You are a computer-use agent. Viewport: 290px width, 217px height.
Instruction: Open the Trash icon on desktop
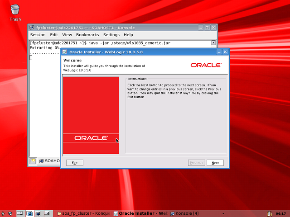coord(15,12)
